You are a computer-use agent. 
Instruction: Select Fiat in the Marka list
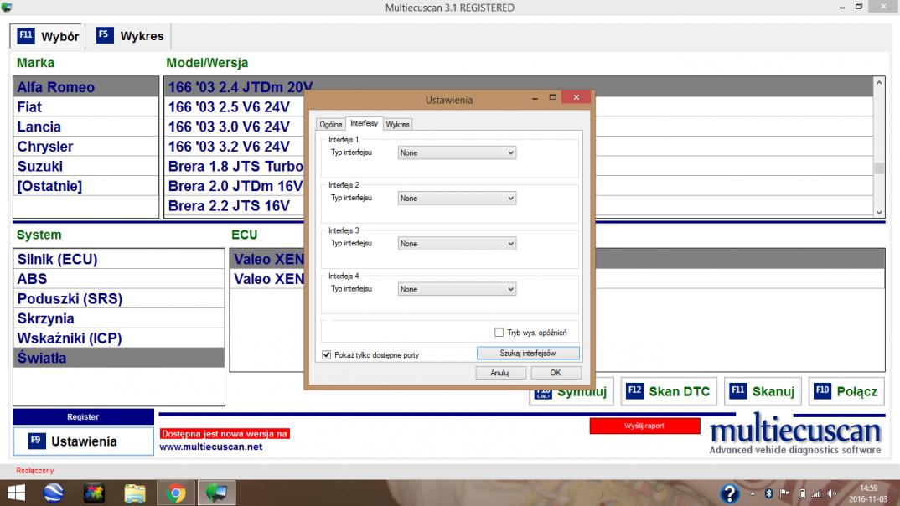(x=86, y=106)
